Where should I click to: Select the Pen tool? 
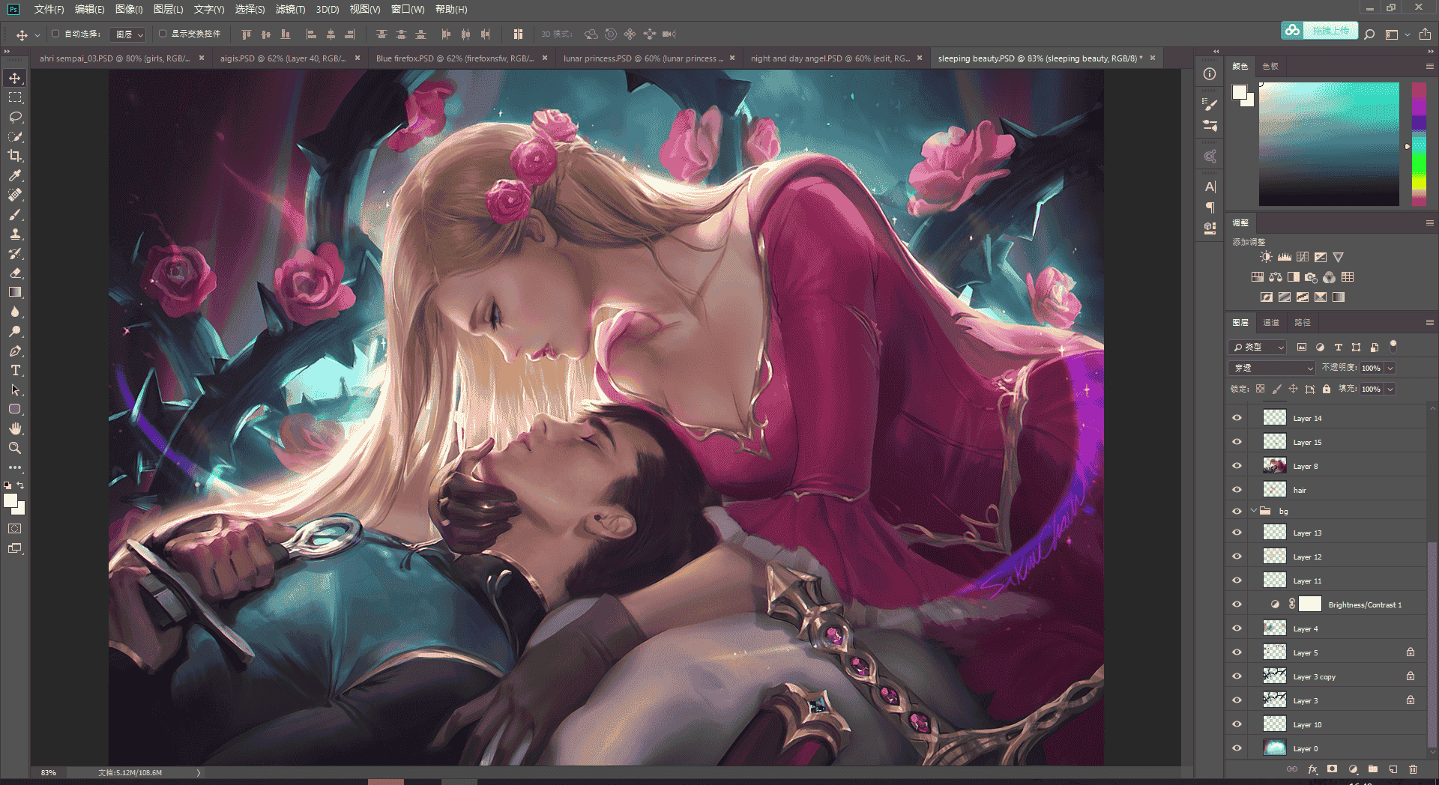coord(15,351)
